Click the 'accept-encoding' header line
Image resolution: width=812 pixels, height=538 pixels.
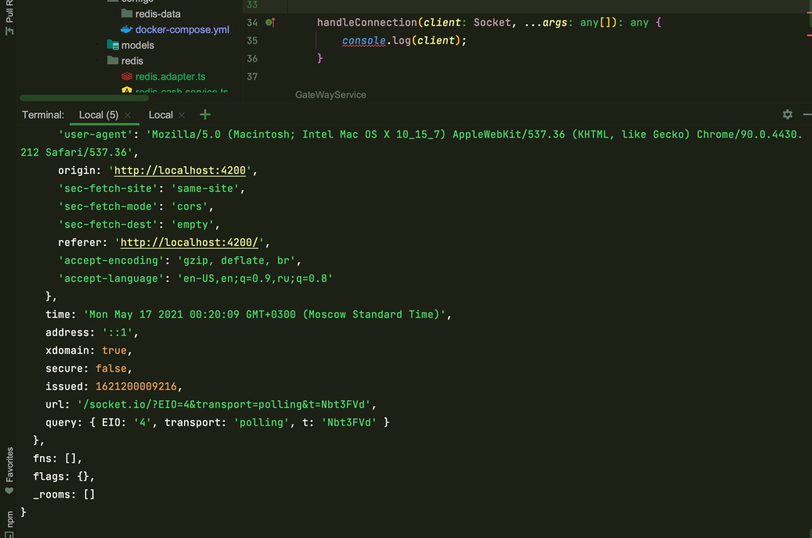pos(180,261)
